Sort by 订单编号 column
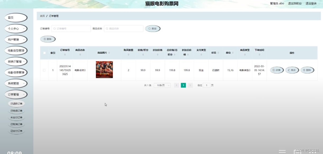 click(65, 55)
